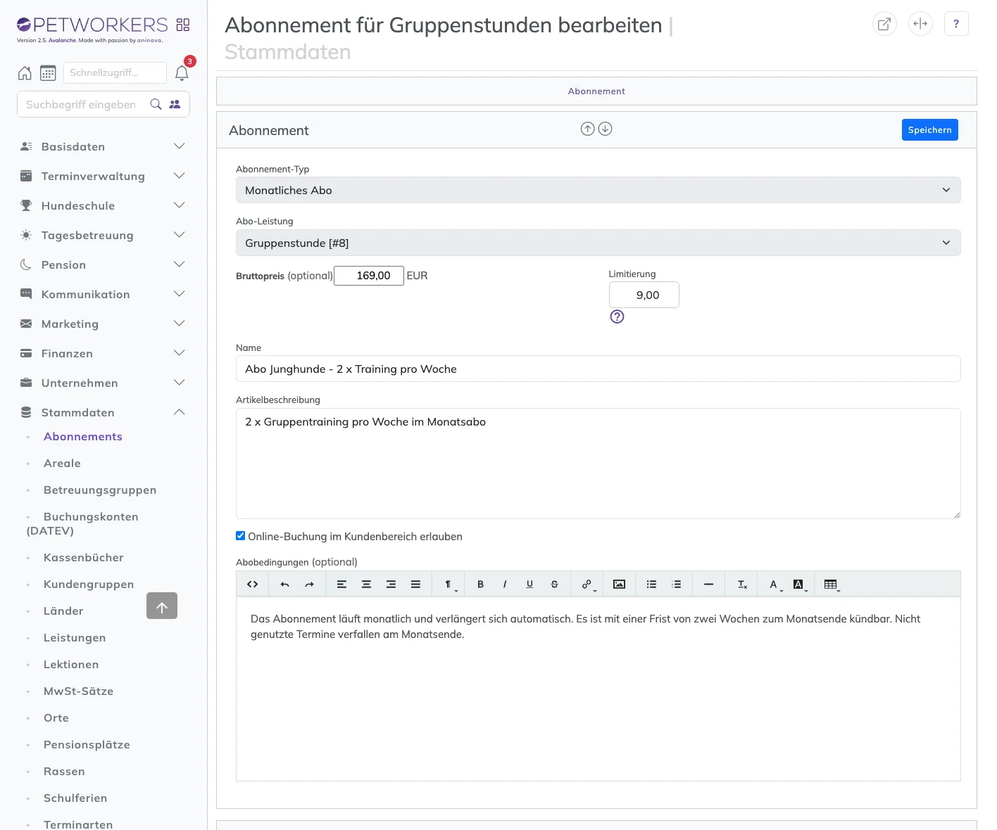Open Pensionsplätze link

[x=87, y=745]
